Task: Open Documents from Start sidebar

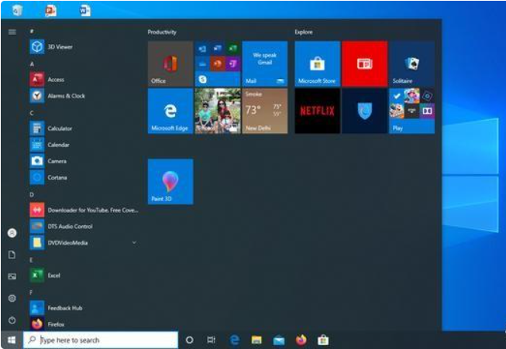Action: click(x=12, y=255)
